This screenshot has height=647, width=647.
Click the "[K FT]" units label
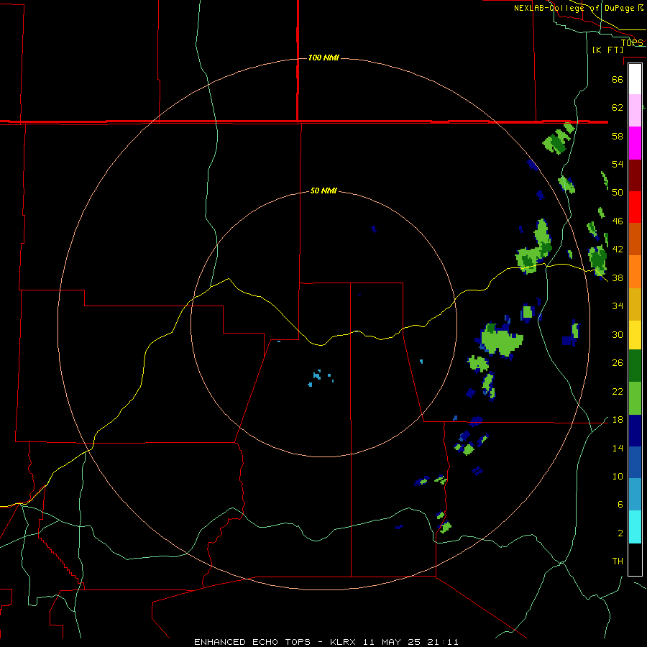(x=607, y=50)
